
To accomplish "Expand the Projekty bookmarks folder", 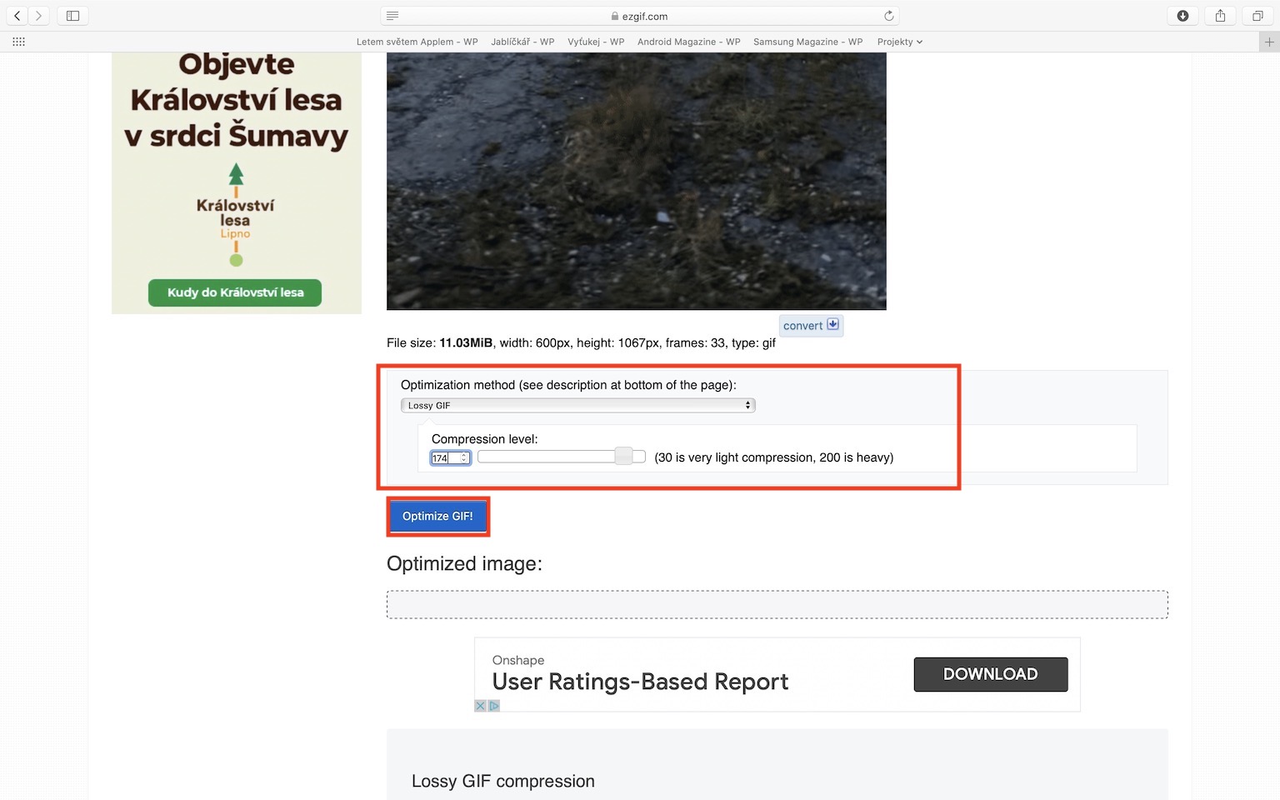I will pos(899,42).
